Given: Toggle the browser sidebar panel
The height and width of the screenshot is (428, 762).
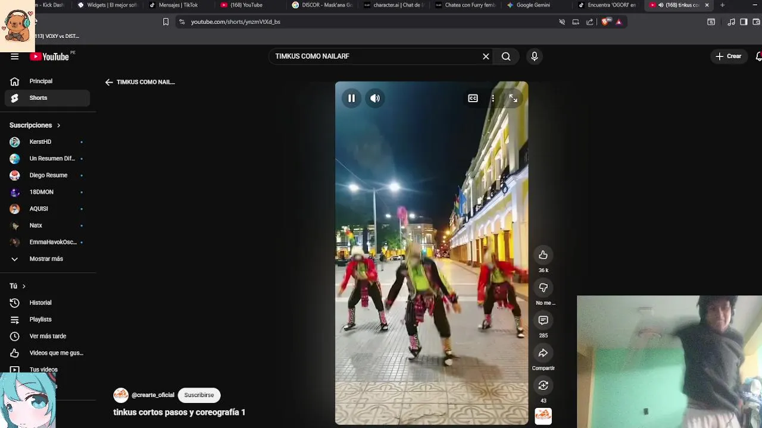Looking at the screenshot, I should 744,22.
